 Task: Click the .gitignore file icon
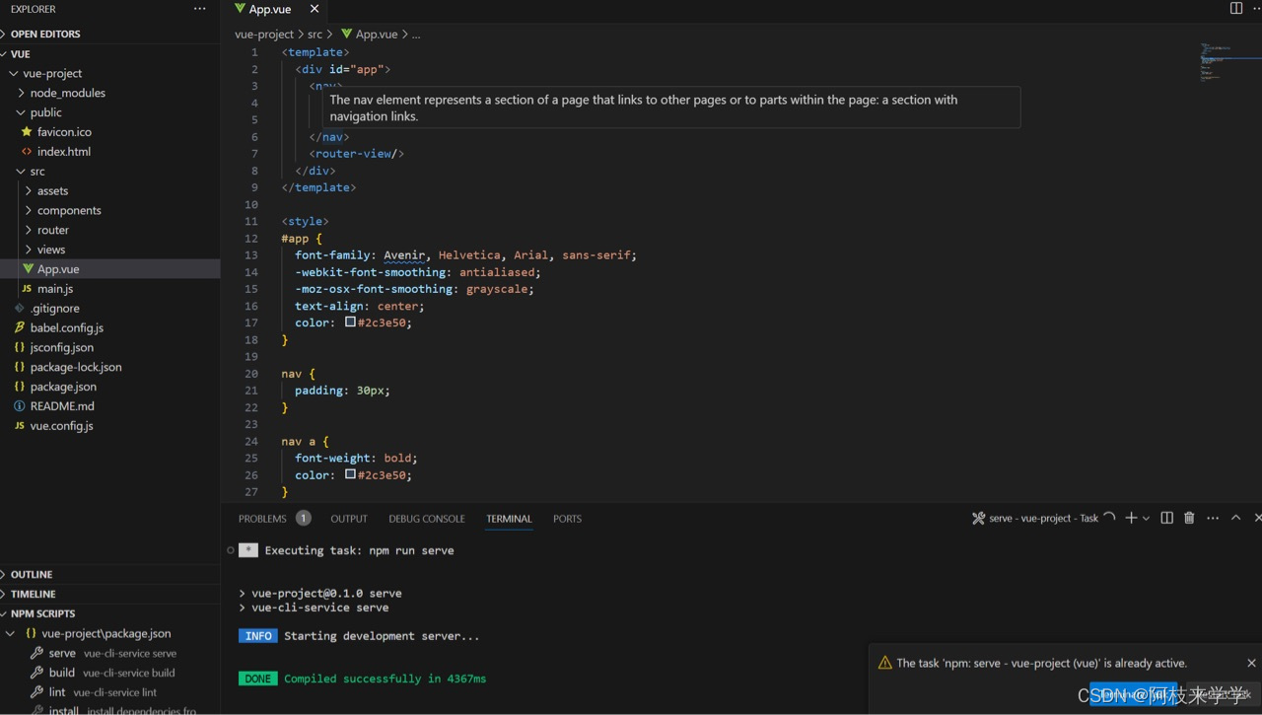pyautogui.click(x=20, y=308)
